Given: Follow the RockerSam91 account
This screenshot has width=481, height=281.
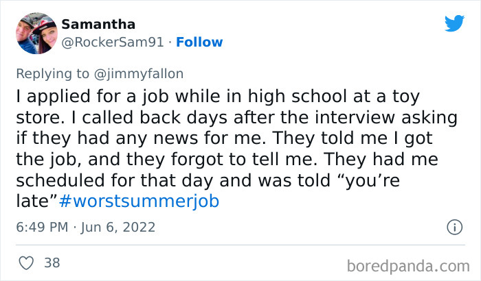Looking at the screenshot, I should click(199, 42).
